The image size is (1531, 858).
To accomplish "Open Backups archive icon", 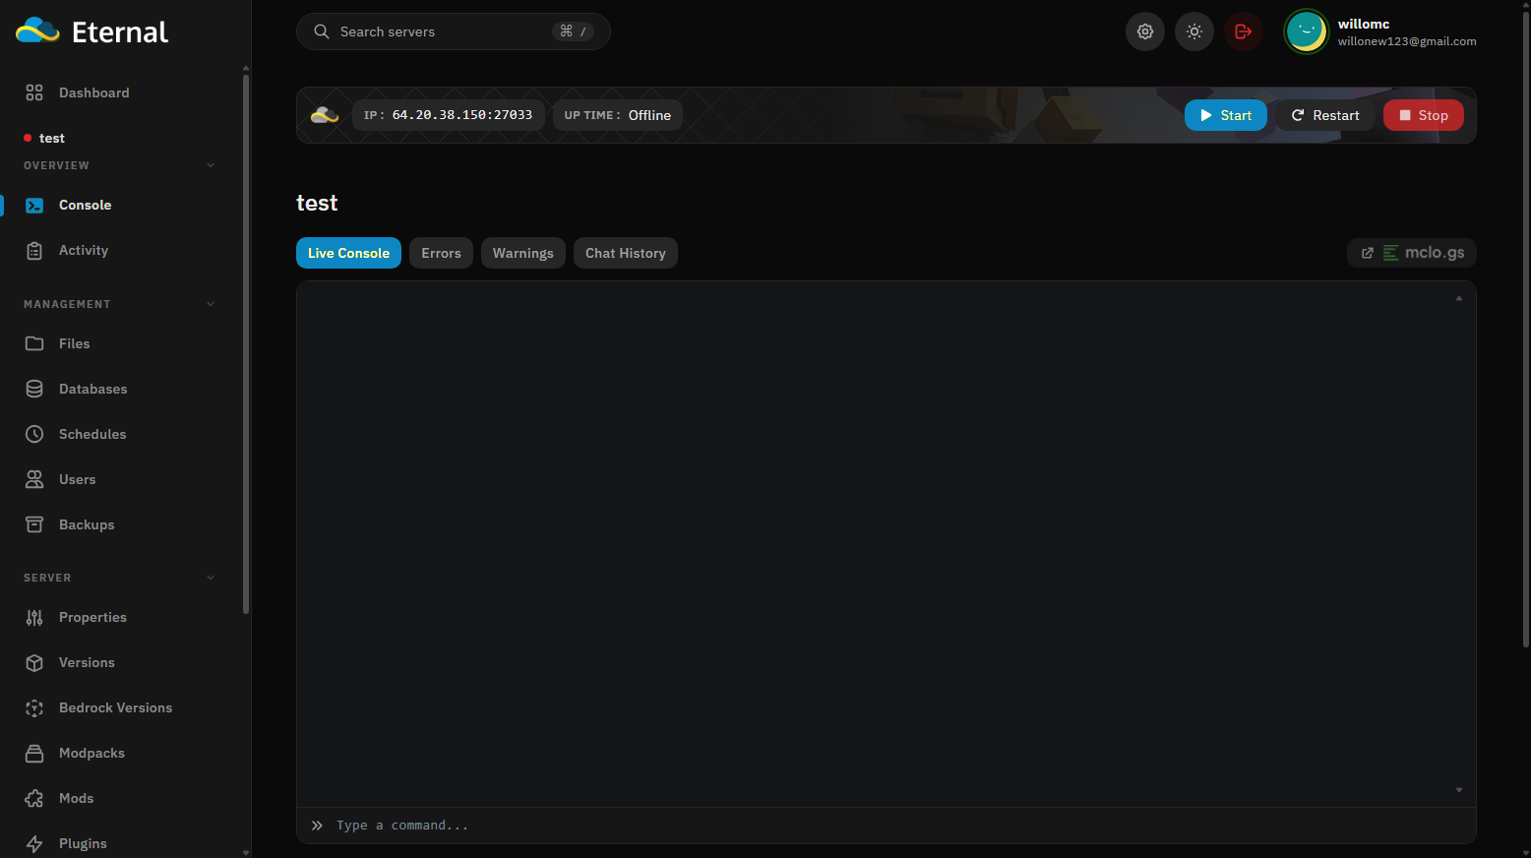I will tap(34, 524).
